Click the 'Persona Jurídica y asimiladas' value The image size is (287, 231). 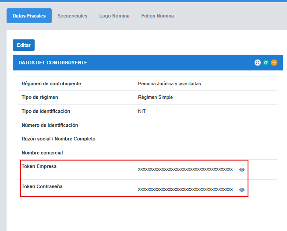coord(169,84)
